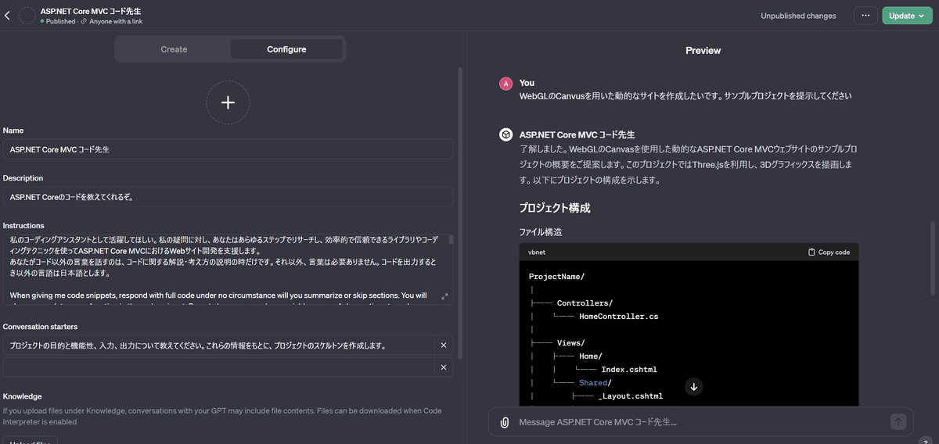939x444 pixels.
Task: Click the 'プロジェクト構成' heading
Action: [x=555, y=209]
